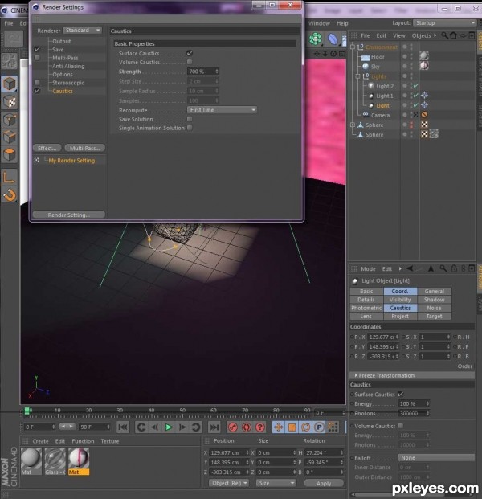Open the Size dropdown in coordinates

click(x=276, y=483)
